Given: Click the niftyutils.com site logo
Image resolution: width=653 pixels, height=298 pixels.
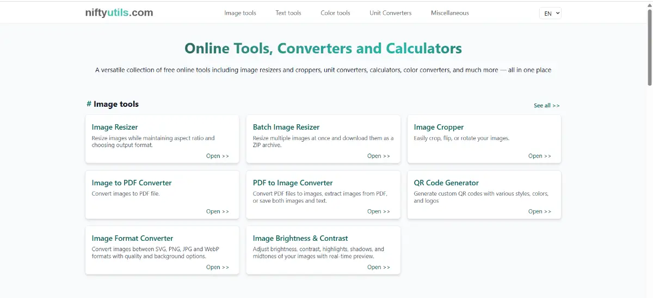Looking at the screenshot, I should [119, 13].
